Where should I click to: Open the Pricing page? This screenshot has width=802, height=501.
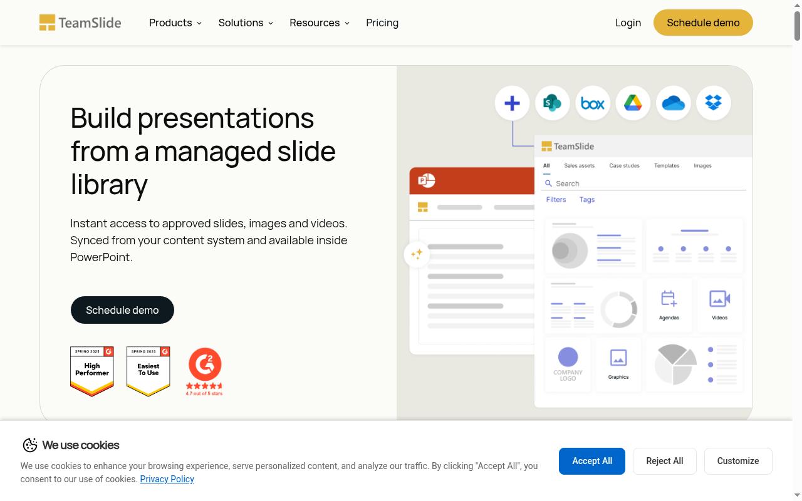click(382, 23)
